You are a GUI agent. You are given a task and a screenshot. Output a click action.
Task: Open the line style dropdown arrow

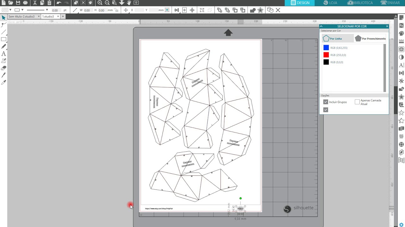coord(47,10)
